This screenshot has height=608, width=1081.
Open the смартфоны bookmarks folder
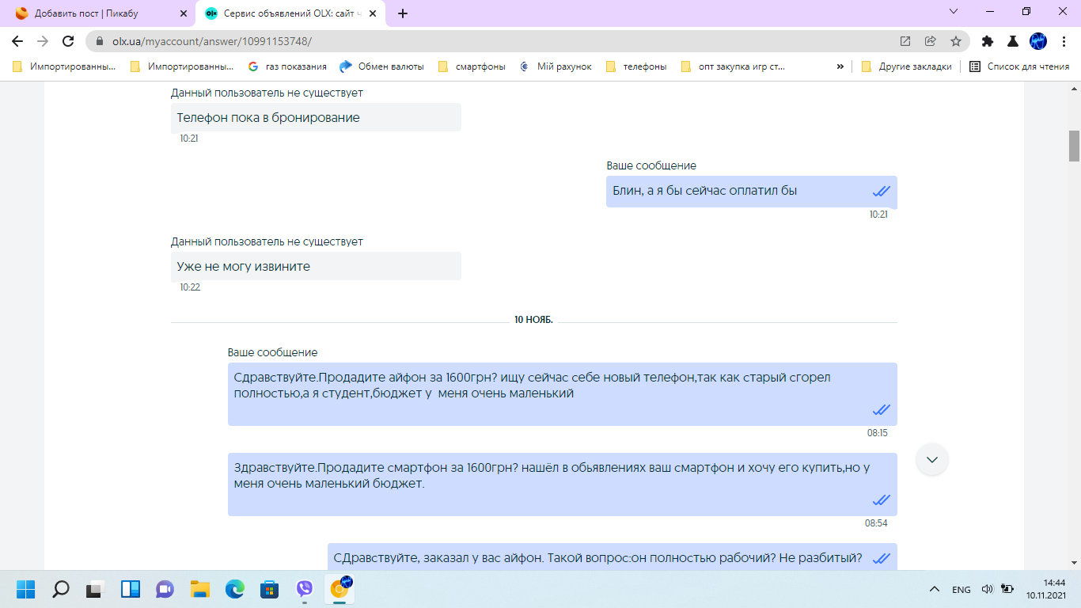click(x=472, y=66)
